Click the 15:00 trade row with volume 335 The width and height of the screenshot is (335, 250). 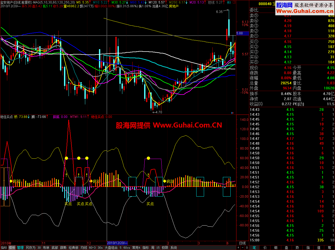click(x=292, y=240)
